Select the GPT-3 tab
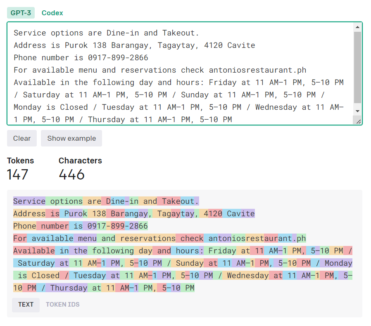Image resolution: width=371 pixels, height=326 pixels. [x=21, y=13]
